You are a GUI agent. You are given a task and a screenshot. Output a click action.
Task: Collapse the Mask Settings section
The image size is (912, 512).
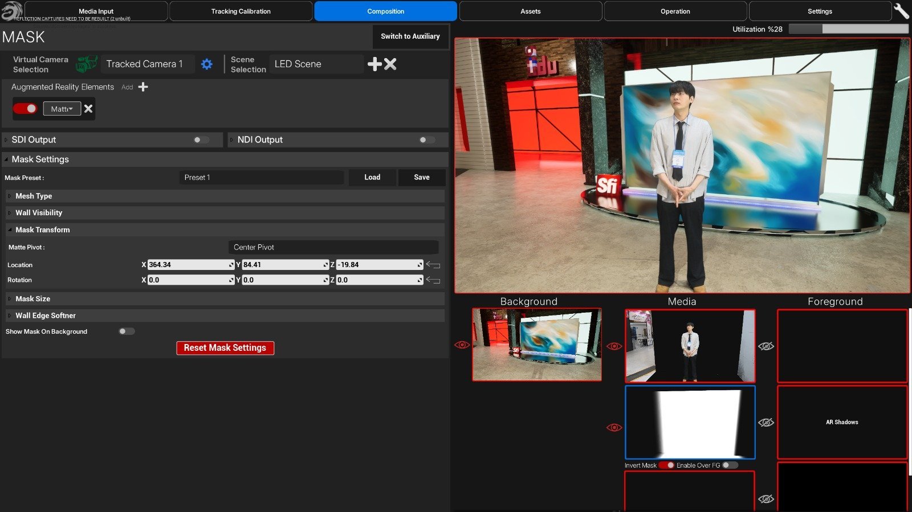[225, 159]
